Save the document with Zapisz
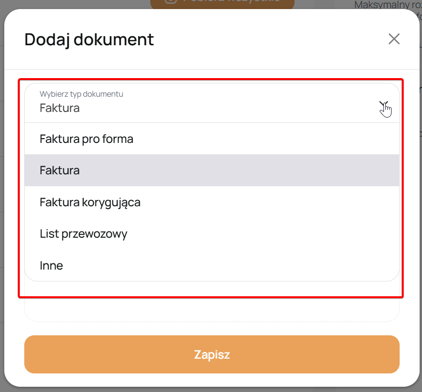The image size is (422, 392). tap(212, 354)
